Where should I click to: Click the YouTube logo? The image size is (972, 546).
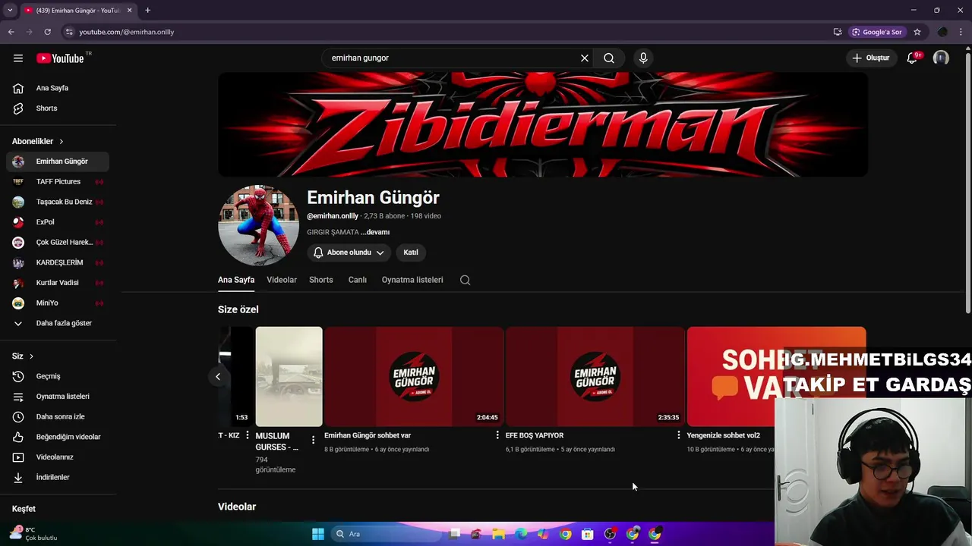pos(60,58)
